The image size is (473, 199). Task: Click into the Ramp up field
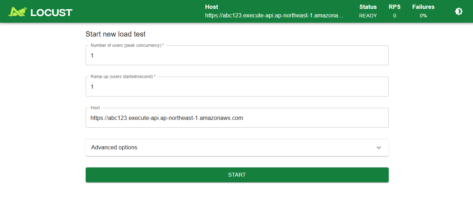coord(237,87)
